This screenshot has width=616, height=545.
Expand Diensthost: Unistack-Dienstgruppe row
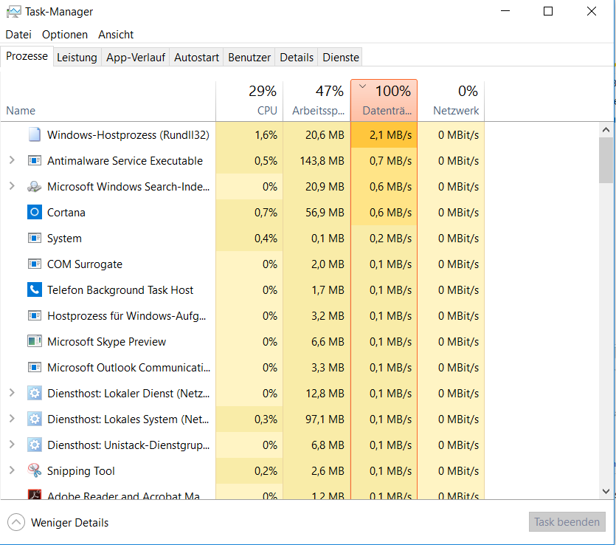pos(12,445)
